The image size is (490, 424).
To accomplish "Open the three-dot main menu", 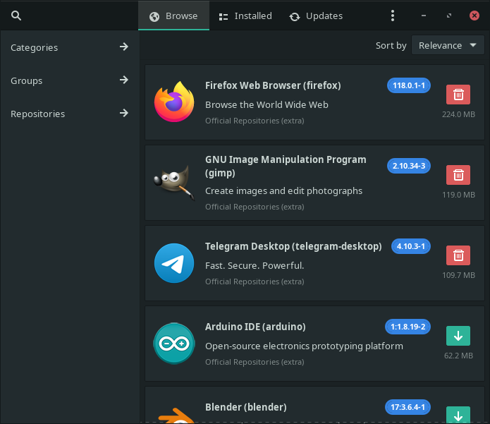I will click(393, 16).
